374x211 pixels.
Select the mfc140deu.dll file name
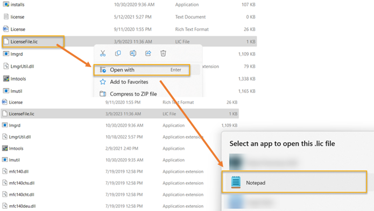22,206
